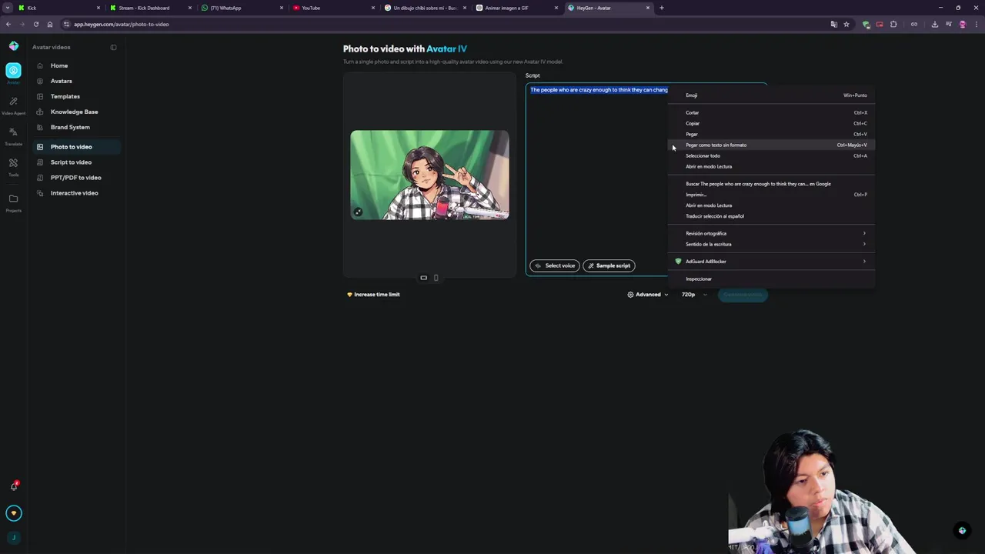Choose Traducir selección al español
Screen dimensions: 985x554
pyautogui.click(x=772, y=216)
